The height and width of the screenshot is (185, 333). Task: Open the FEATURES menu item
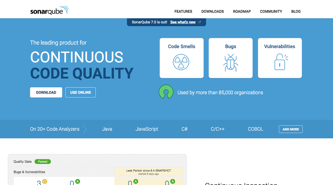[183, 11]
